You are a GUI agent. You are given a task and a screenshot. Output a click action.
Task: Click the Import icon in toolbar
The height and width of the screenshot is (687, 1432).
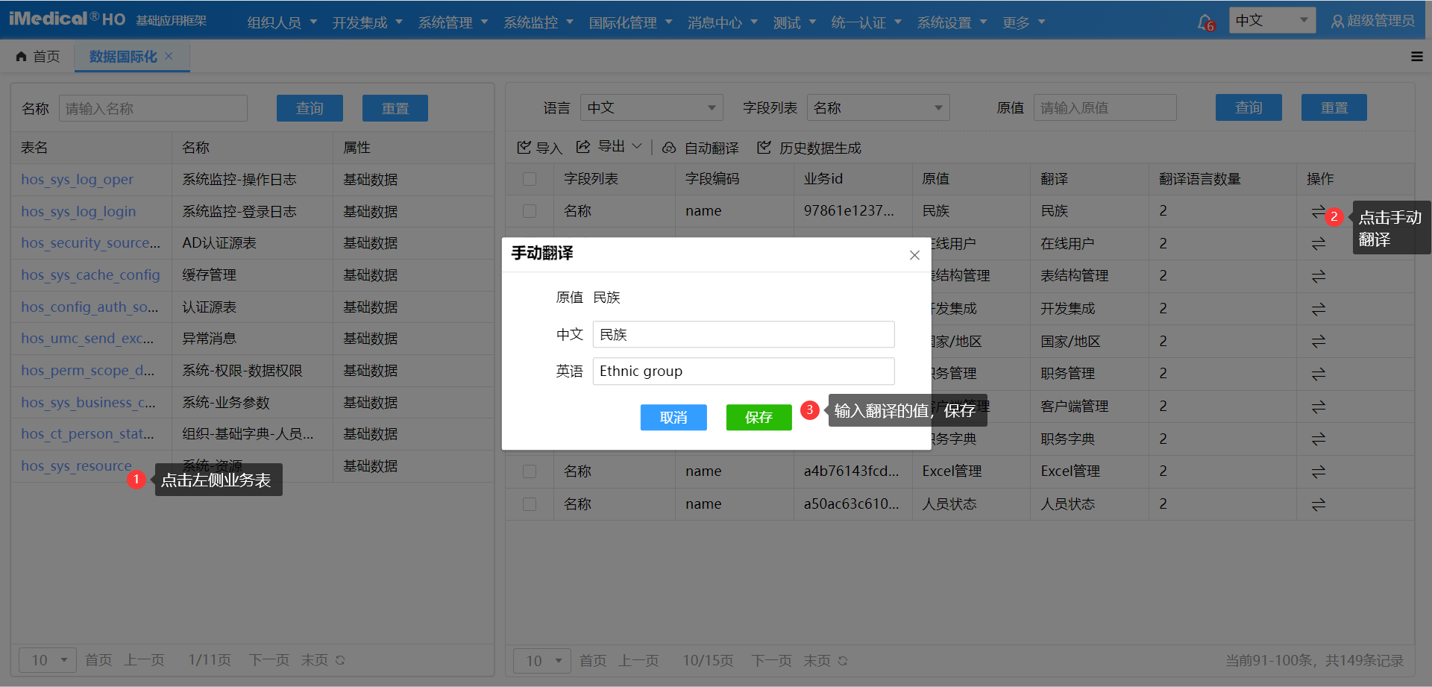(x=524, y=148)
